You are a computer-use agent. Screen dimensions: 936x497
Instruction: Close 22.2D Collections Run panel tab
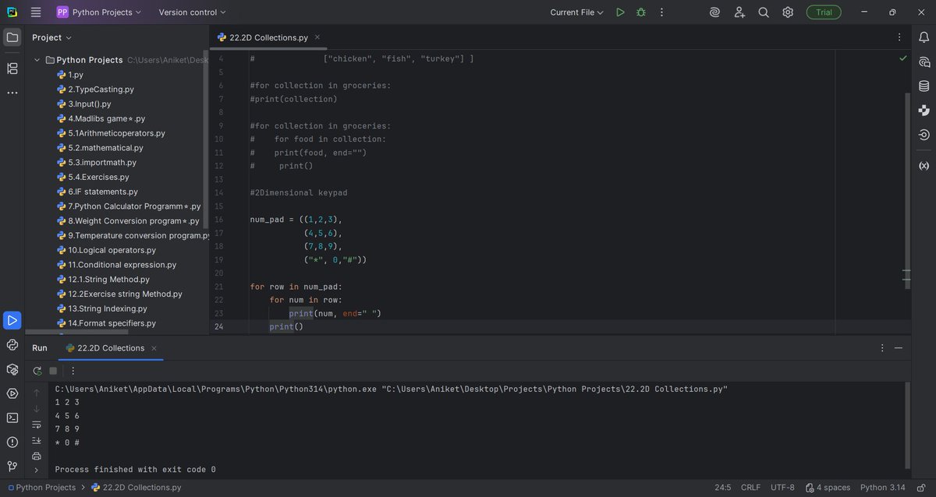[154, 348]
